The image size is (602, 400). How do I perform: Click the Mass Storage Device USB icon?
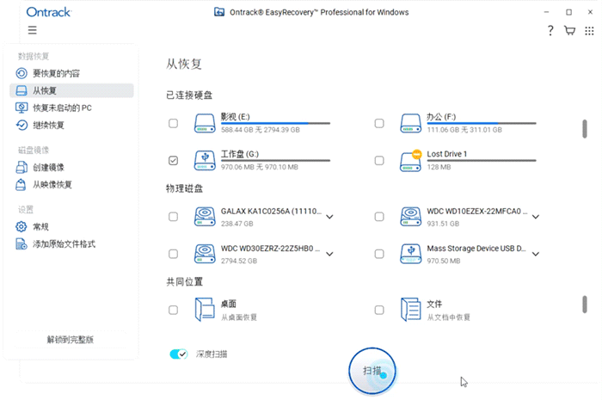coord(411,254)
